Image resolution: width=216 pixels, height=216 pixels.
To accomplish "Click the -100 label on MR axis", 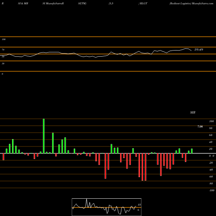I will 212,191.
